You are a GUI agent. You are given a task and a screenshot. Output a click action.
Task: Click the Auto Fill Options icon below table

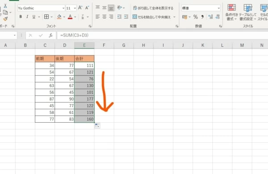click(97, 126)
